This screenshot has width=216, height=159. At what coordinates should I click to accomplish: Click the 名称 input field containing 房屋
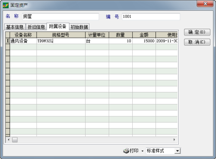click(x=60, y=16)
